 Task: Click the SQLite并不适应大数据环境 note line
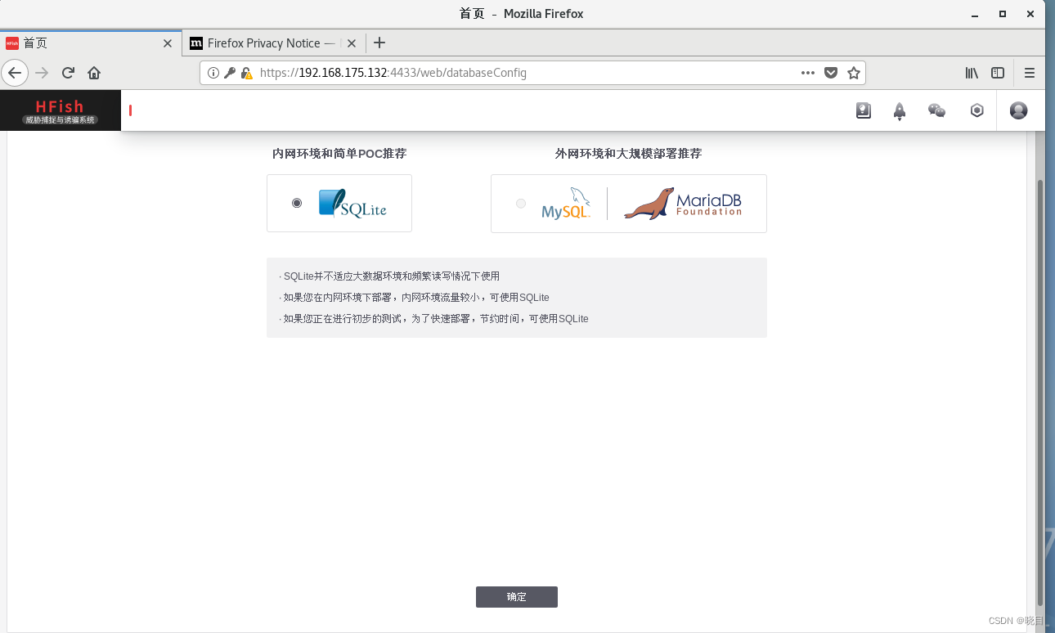click(x=389, y=276)
